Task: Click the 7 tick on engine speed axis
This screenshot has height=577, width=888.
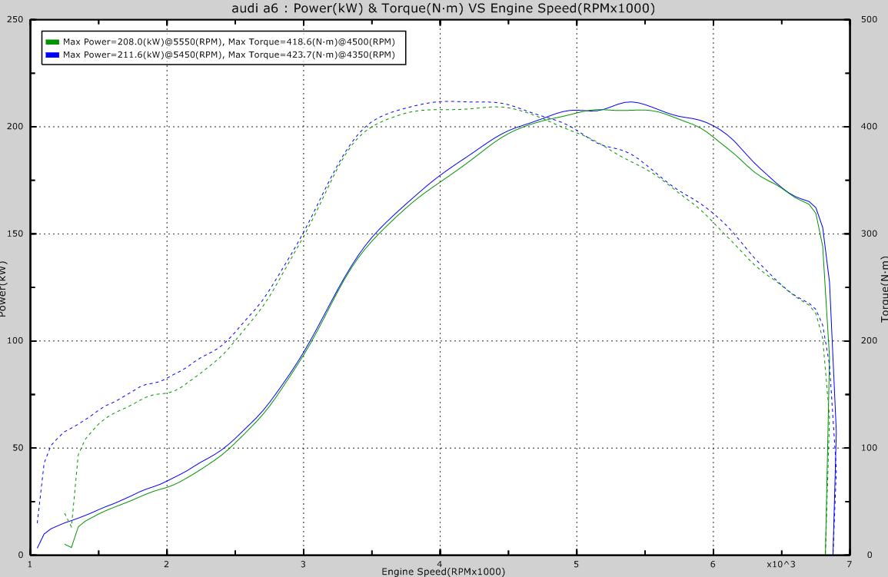Action: click(x=850, y=564)
